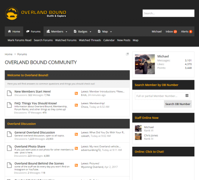Focus the top Search field
The image size is (199, 180).
coord(168,13)
